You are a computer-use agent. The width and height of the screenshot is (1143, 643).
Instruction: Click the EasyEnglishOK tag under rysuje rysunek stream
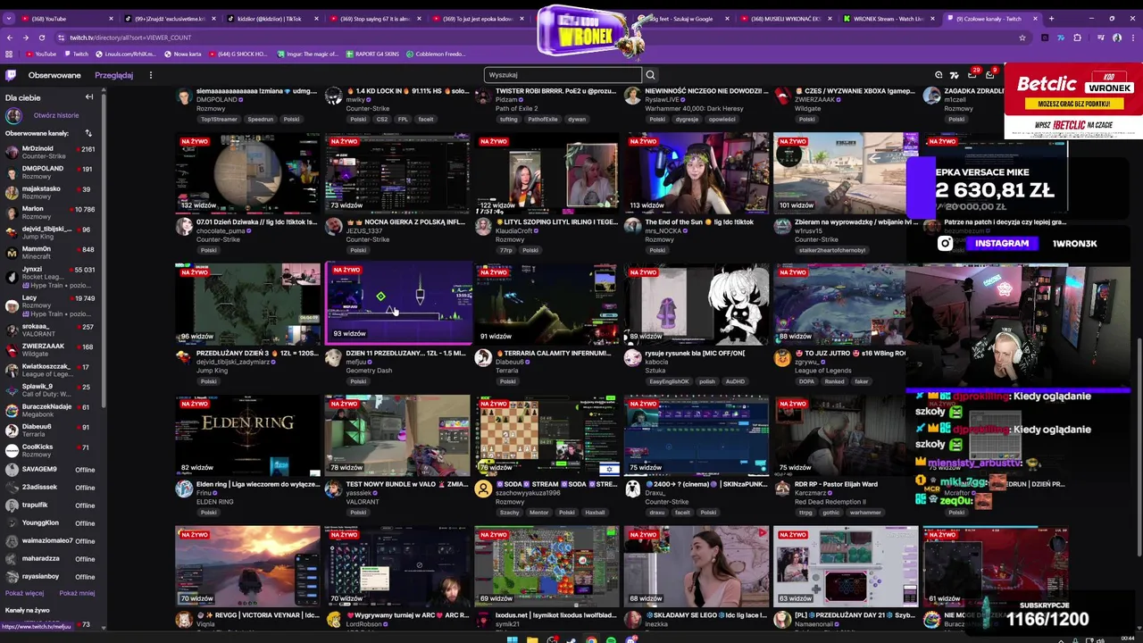(670, 381)
